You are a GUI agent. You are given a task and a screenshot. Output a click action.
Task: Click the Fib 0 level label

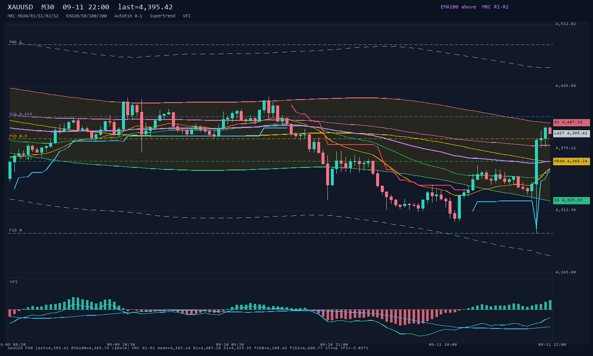click(16, 231)
